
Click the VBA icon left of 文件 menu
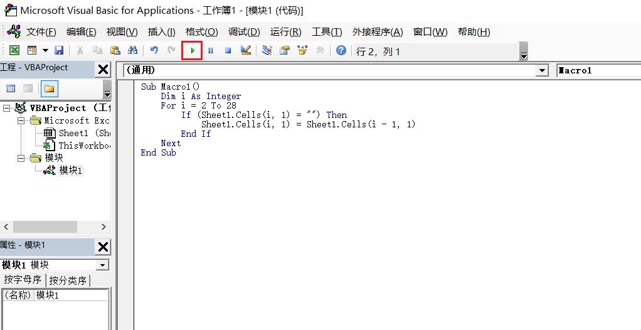(x=14, y=31)
